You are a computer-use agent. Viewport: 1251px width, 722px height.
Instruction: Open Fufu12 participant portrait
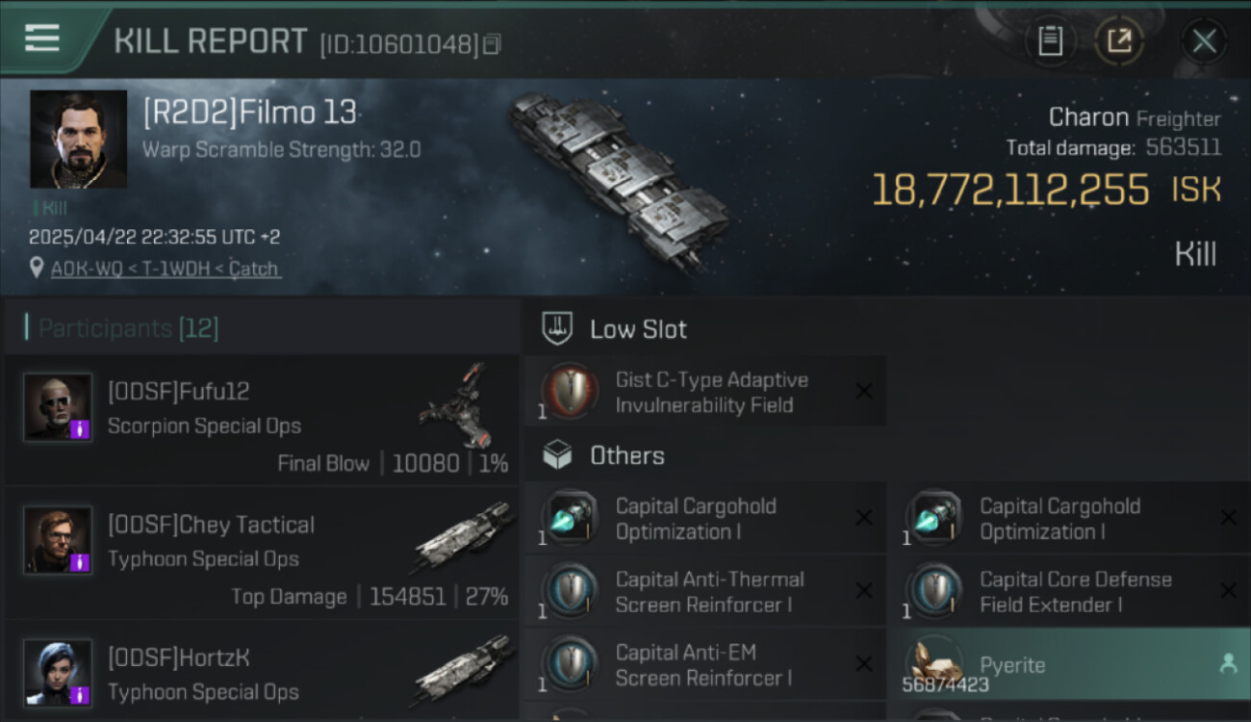(58, 407)
